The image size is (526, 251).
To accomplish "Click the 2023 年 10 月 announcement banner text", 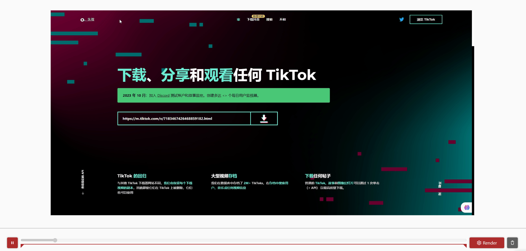I will (191, 96).
